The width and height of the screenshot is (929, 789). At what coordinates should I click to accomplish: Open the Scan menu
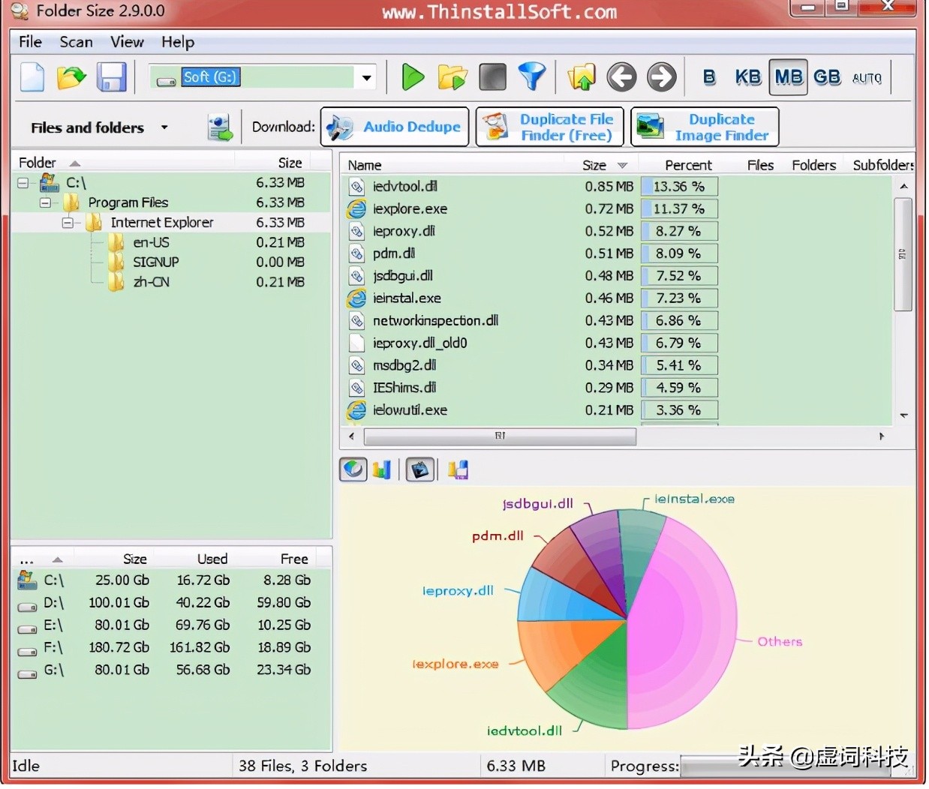(x=76, y=42)
